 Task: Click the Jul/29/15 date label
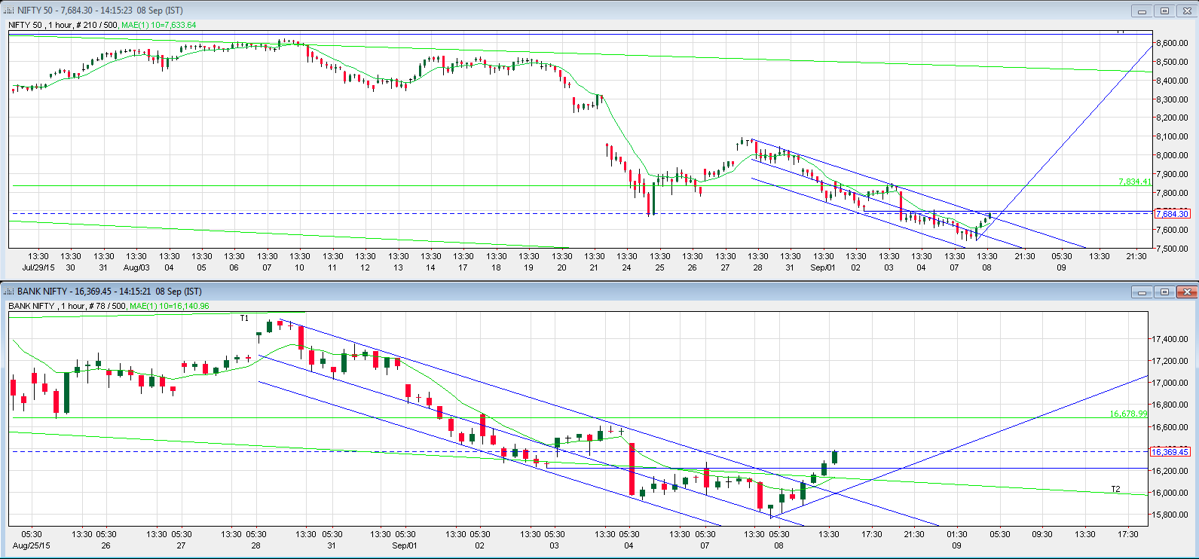[38, 267]
